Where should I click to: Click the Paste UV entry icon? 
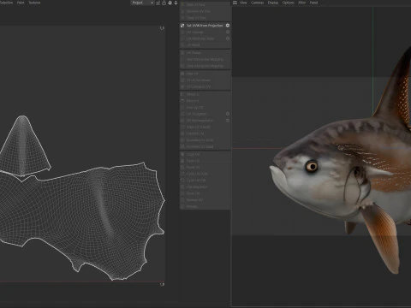pos(182,161)
